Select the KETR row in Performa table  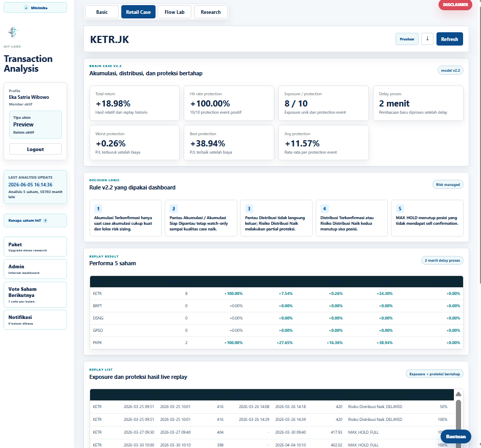pyautogui.click(x=276, y=294)
